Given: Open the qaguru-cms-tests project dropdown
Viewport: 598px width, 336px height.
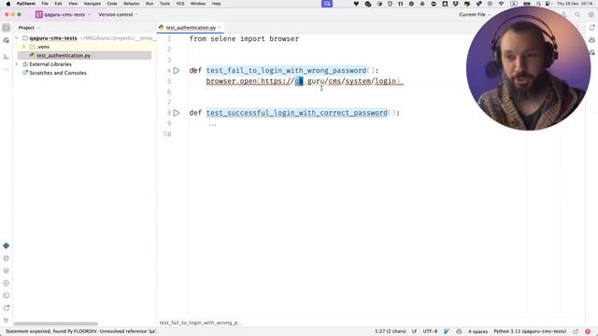Looking at the screenshot, I should click(64, 15).
